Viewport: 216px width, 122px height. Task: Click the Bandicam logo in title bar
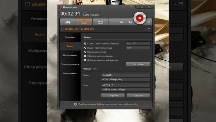click(x=60, y=7)
